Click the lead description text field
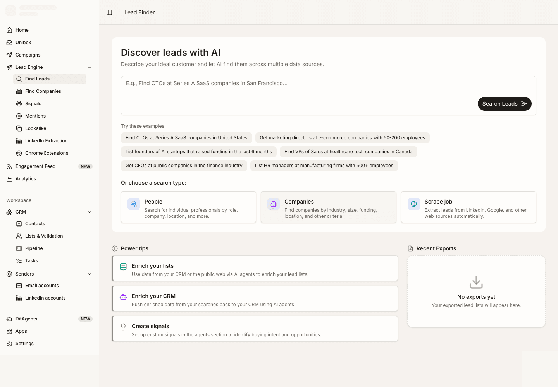This screenshot has width=558, height=387. click(x=329, y=96)
